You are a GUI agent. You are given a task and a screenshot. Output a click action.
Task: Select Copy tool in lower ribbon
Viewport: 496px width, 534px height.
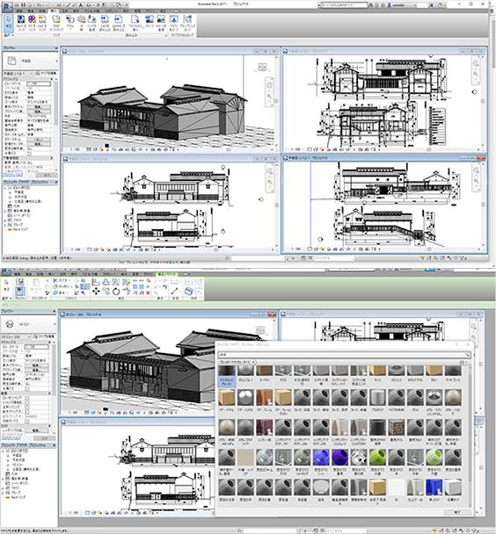106,292
